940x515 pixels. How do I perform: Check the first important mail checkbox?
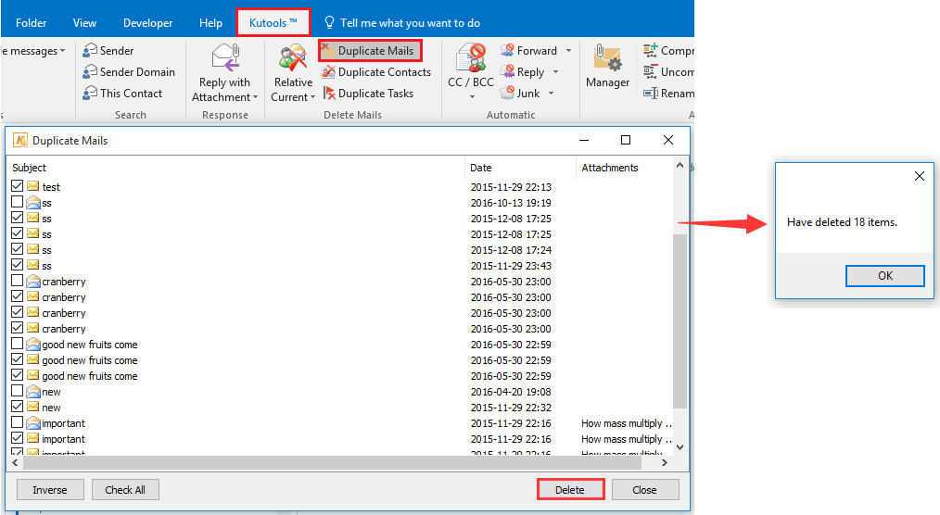click(17, 422)
